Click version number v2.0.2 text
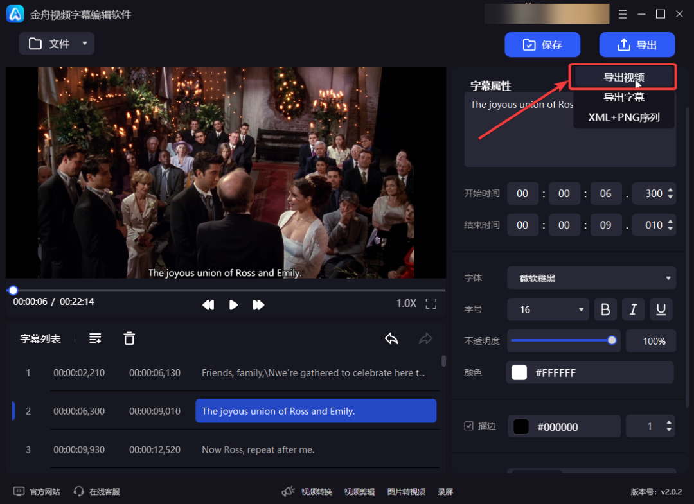Image resolution: width=694 pixels, height=504 pixels. [x=656, y=492]
